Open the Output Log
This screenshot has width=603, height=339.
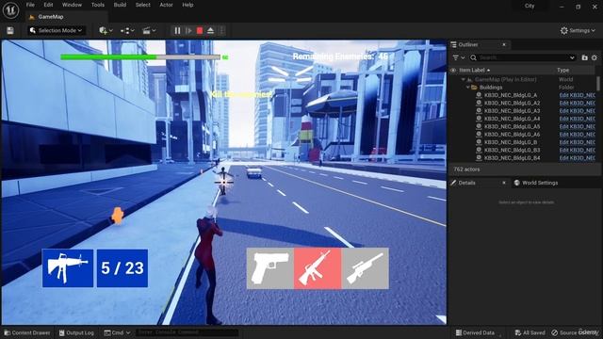(x=76, y=332)
